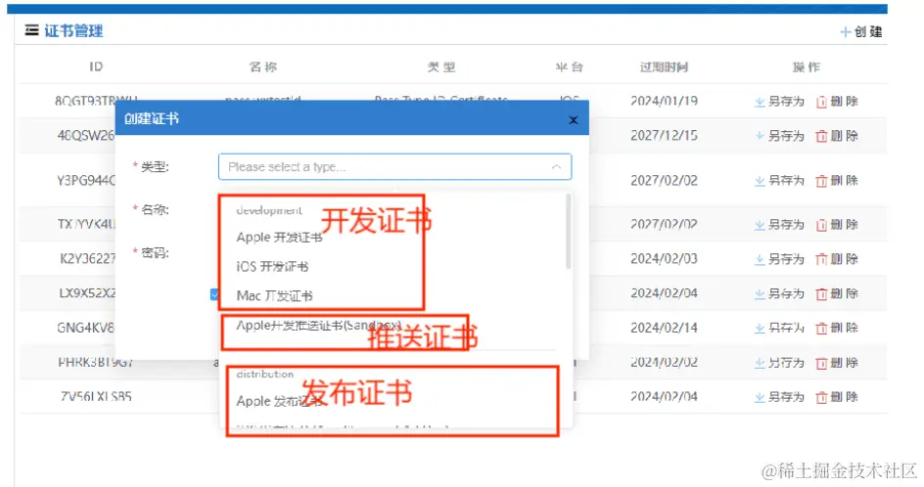924x487 pixels.
Task: Click the download icon in 2024/02/14 row
Action: (760, 329)
